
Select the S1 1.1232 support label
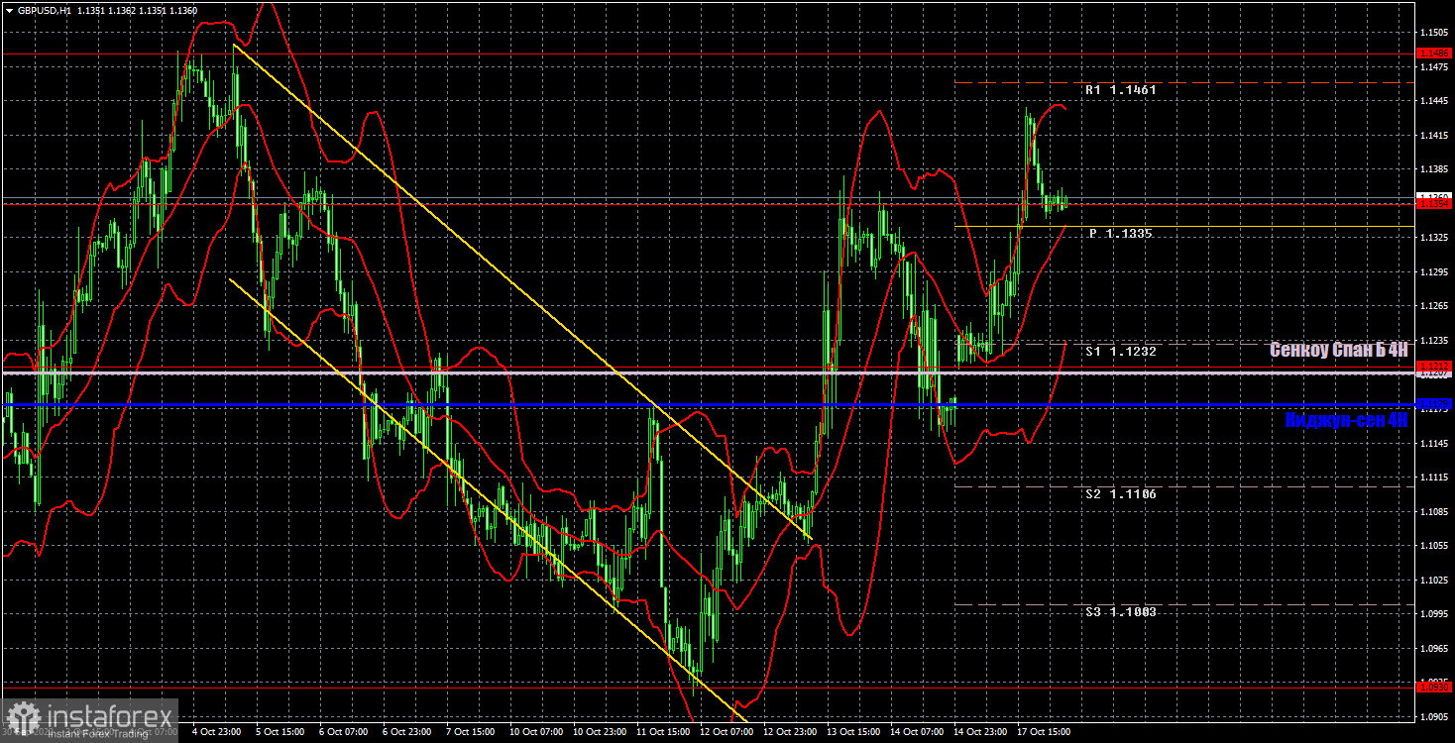tap(1120, 352)
